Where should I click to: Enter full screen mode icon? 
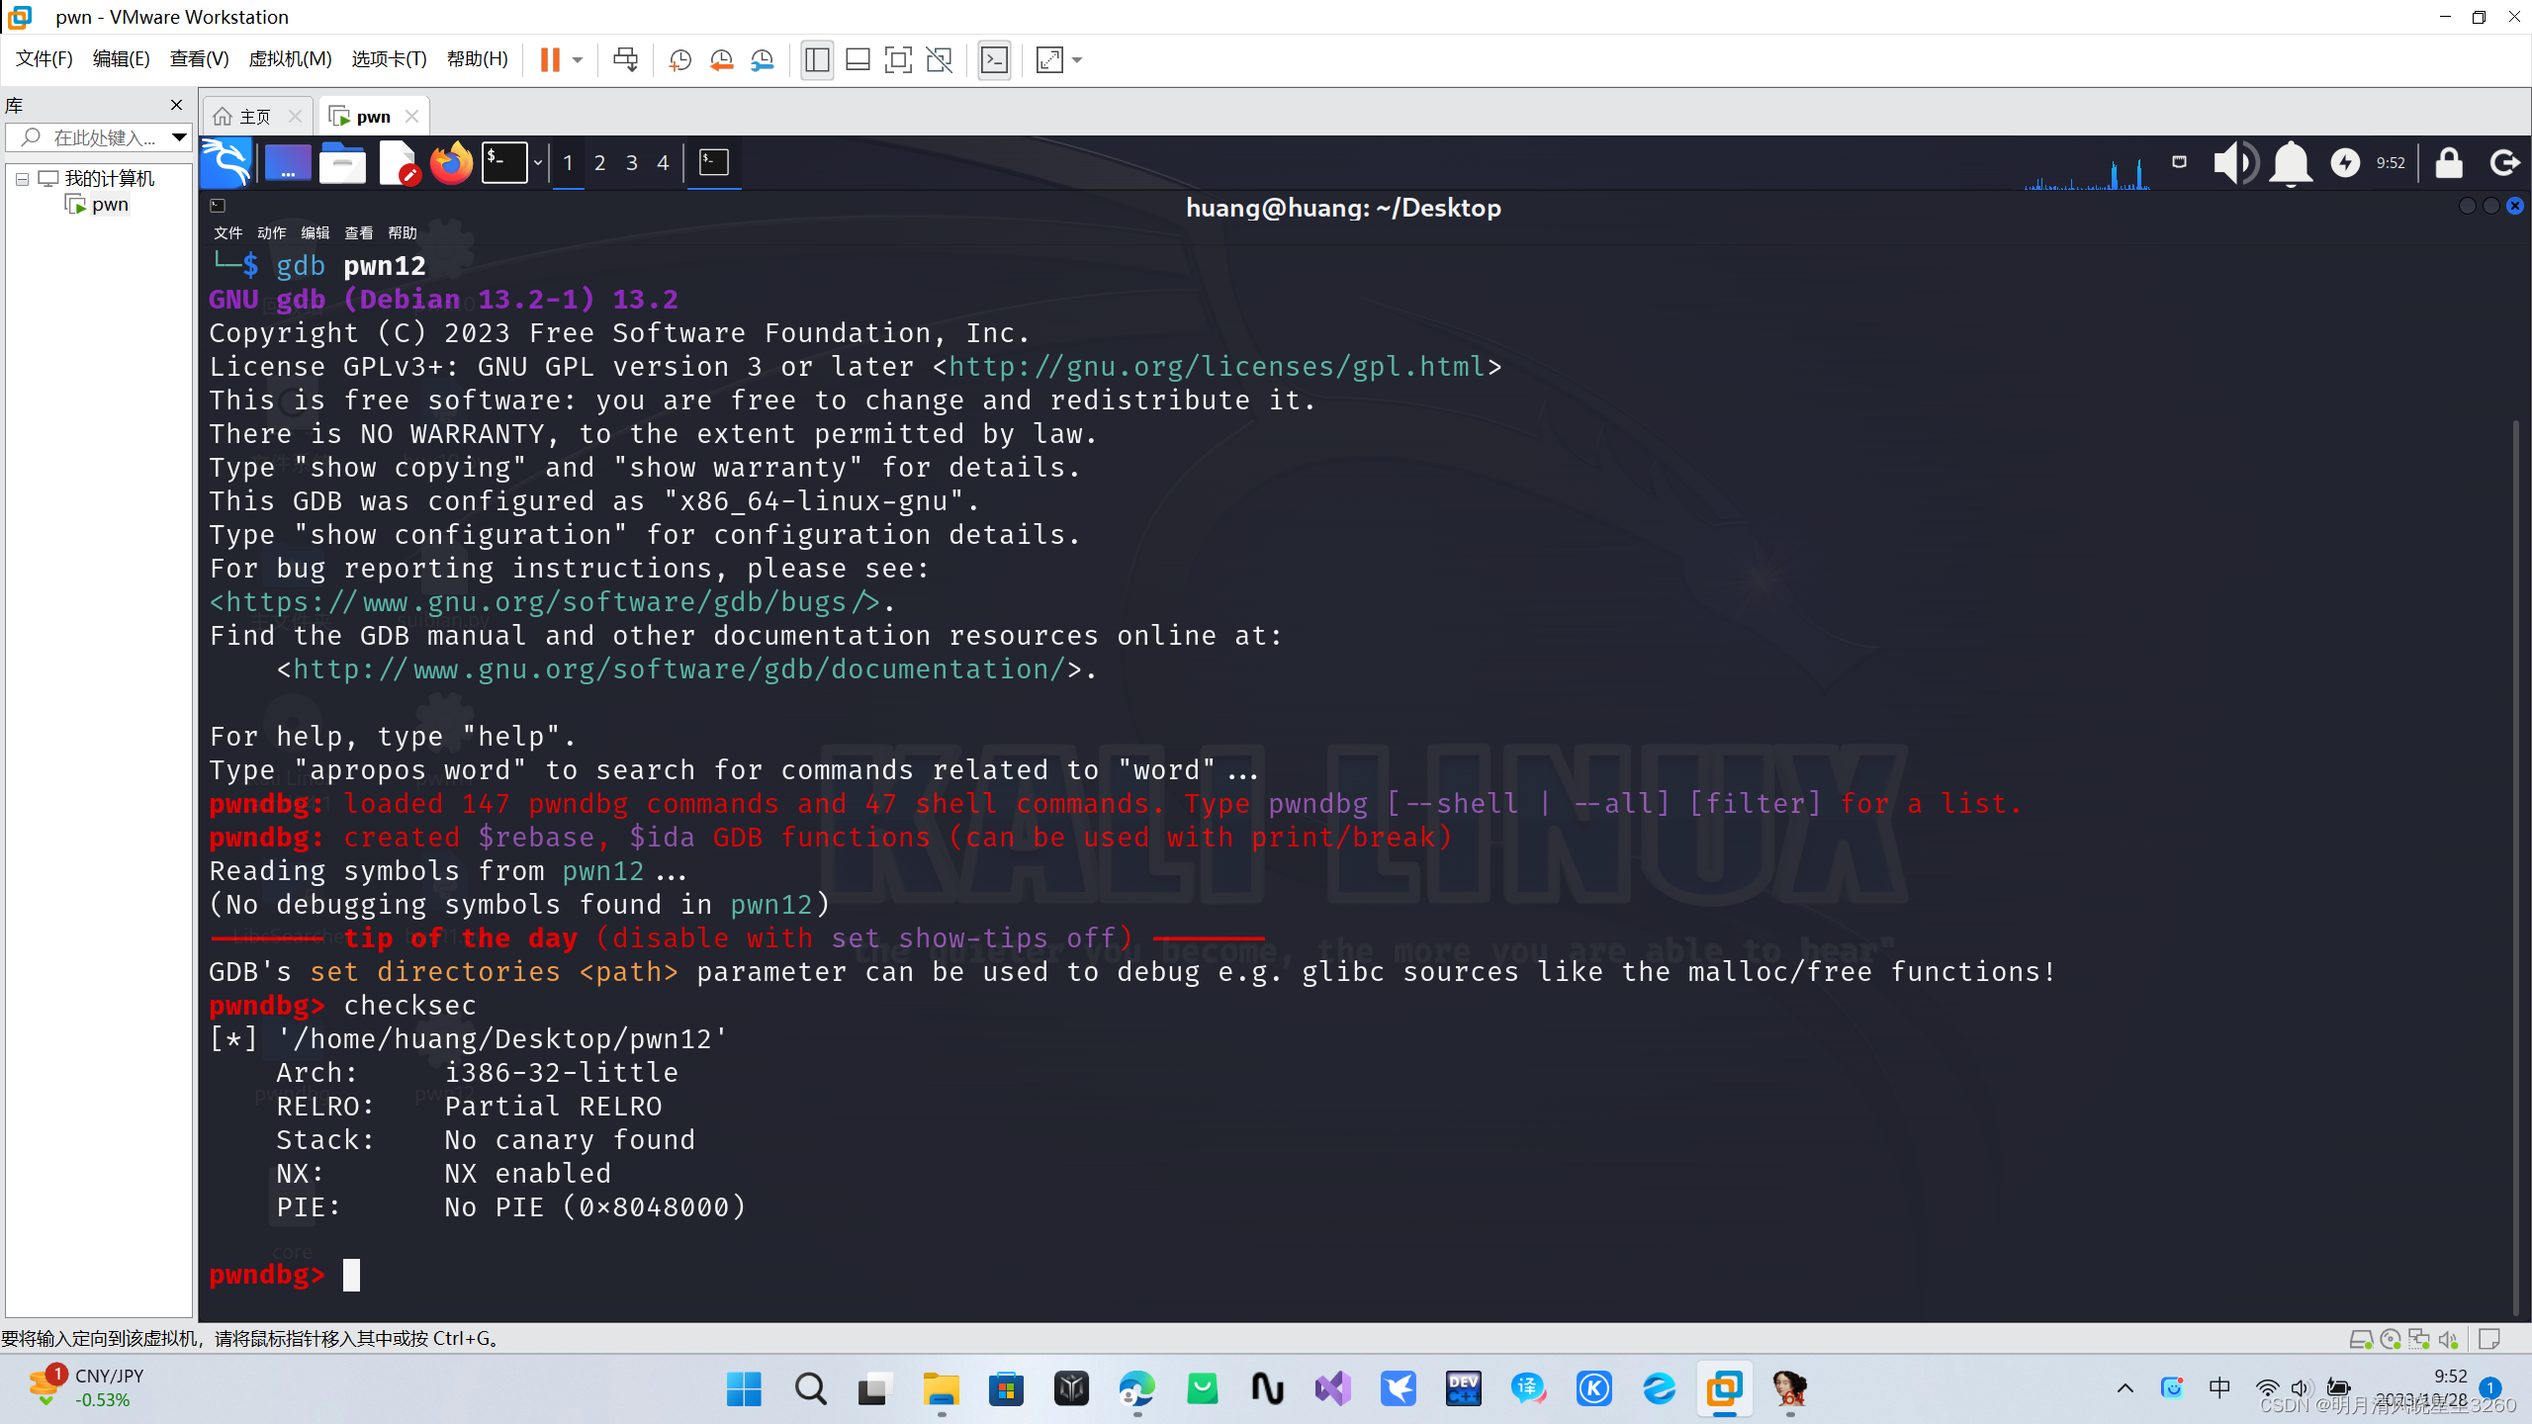[898, 60]
